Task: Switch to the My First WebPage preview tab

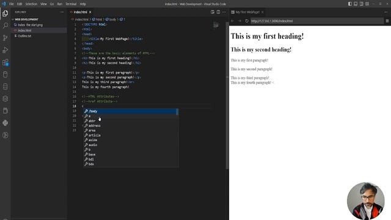Action: pyautogui.click(x=247, y=12)
